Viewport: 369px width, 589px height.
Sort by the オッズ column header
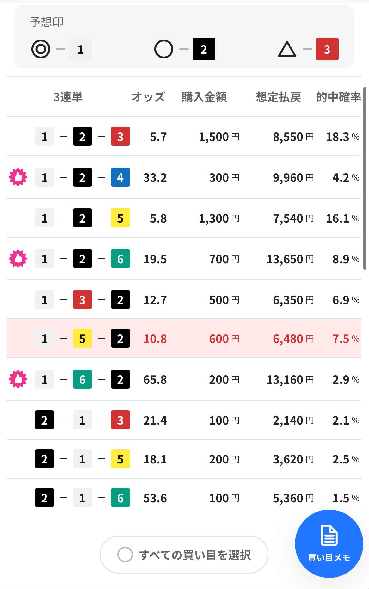pyautogui.click(x=148, y=97)
